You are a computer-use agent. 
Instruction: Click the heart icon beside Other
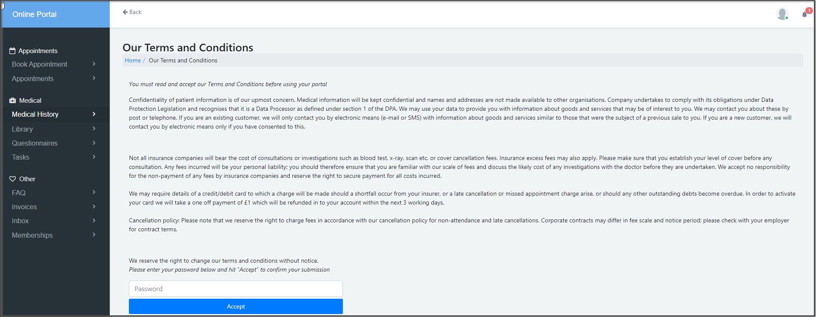13,179
